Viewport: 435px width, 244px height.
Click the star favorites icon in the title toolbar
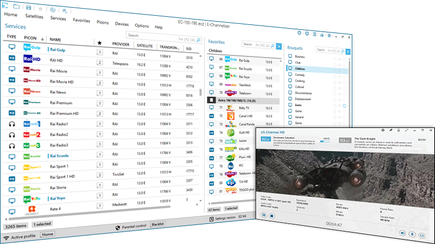(x=40, y=9)
